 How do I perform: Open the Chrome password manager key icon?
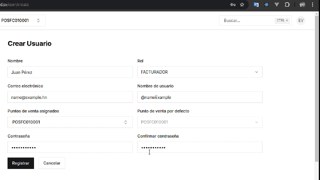point(233,5)
